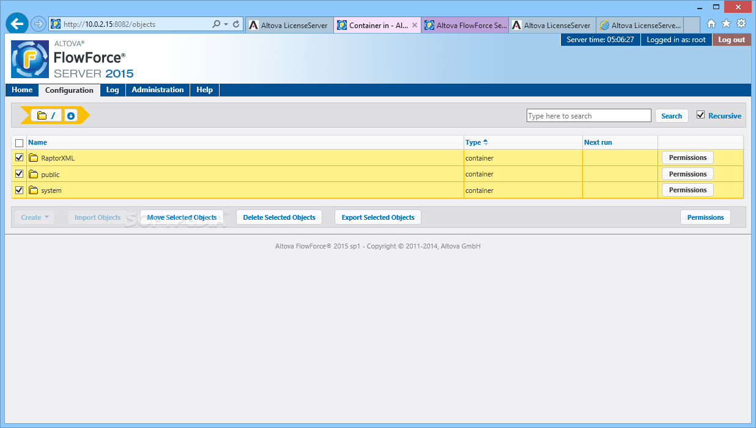
Task: Focus the Type here to search field
Action: tap(589, 116)
